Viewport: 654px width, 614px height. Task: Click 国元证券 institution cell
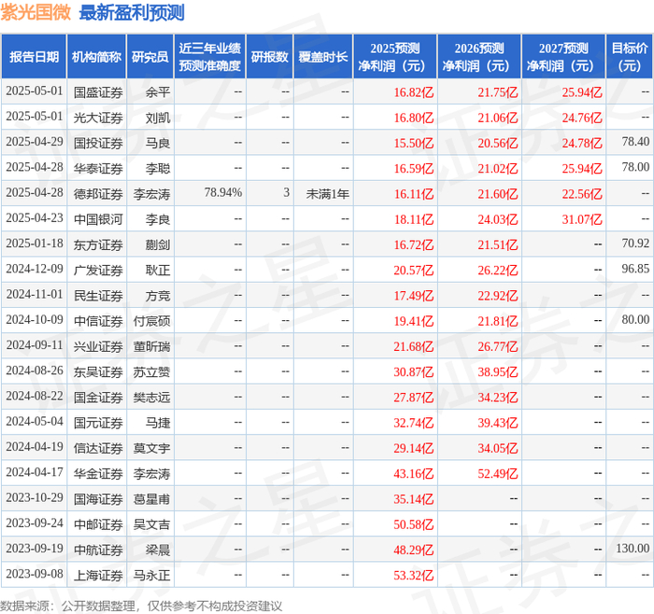click(x=98, y=423)
